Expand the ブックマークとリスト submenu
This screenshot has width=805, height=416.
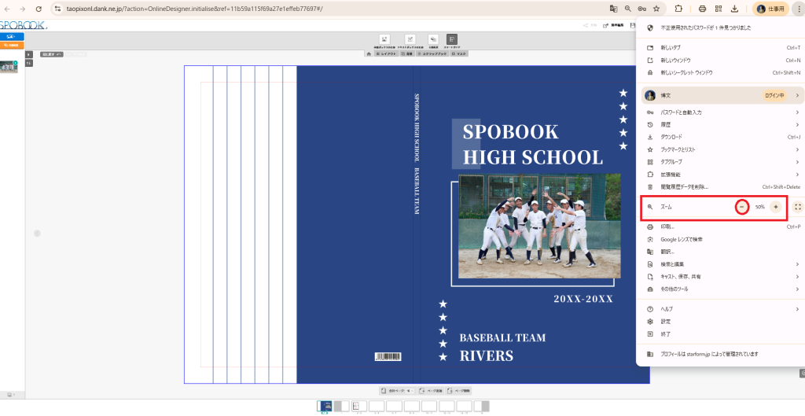coord(796,149)
